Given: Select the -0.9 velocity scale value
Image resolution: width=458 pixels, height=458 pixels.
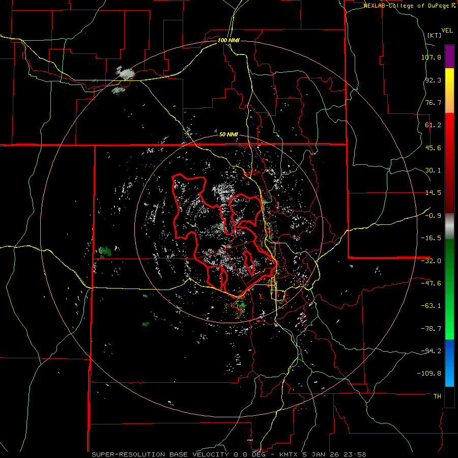Looking at the screenshot, I should pyautogui.click(x=433, y=216).
